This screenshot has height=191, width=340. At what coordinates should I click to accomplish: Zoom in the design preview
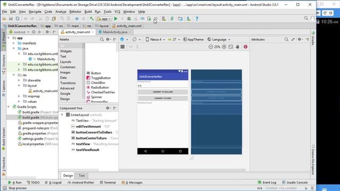click(x=224, y=47)
